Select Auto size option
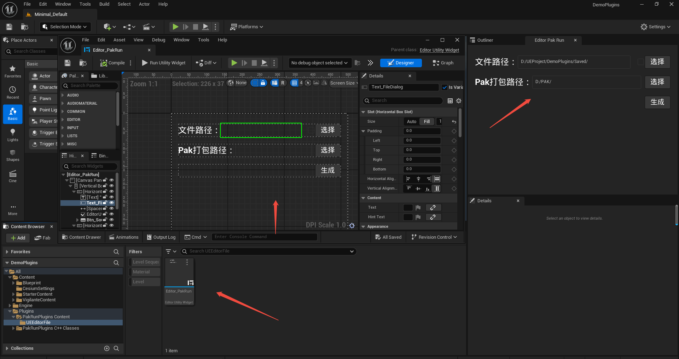This screenshot has width=679, height=359. [412, 122]
